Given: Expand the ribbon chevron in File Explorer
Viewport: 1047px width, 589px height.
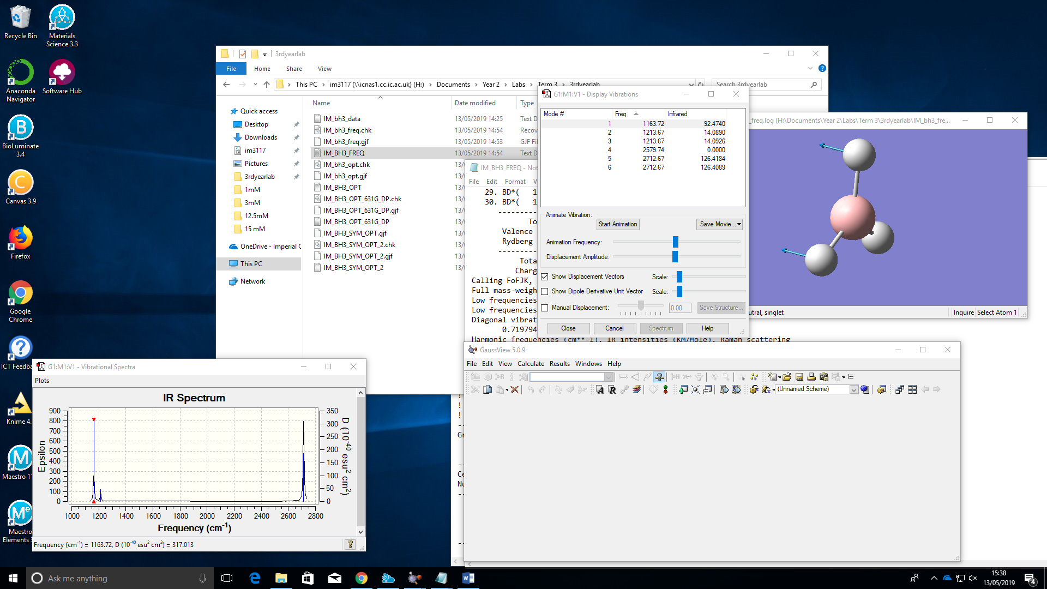Looking at the screenshot, I should (x=810, y=68).
